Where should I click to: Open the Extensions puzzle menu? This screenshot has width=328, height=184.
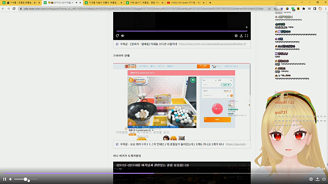pos(304,9)
